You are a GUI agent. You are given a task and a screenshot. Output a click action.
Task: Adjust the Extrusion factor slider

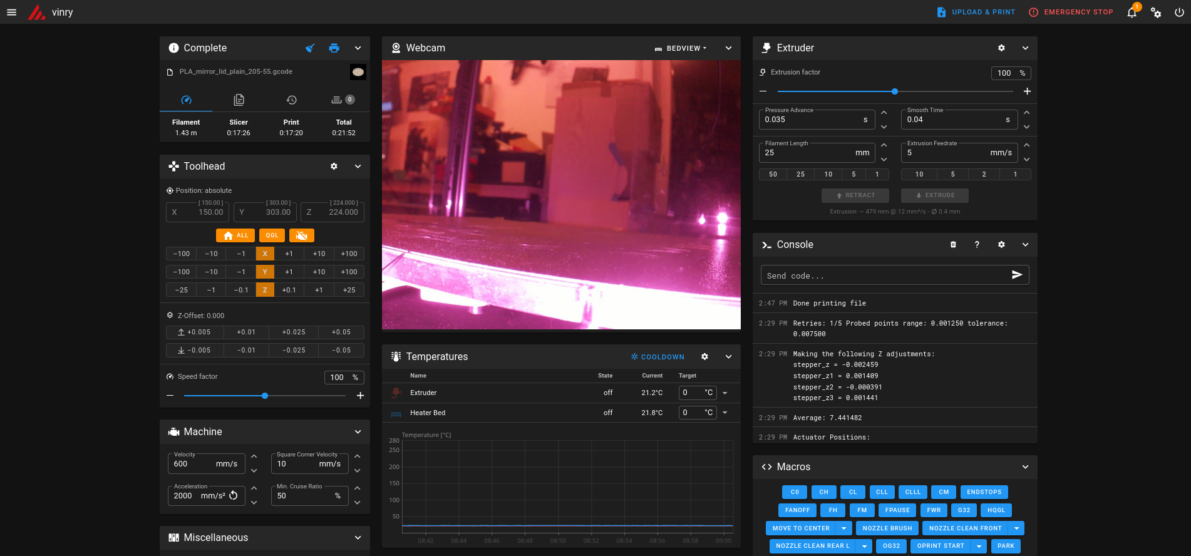895,91
